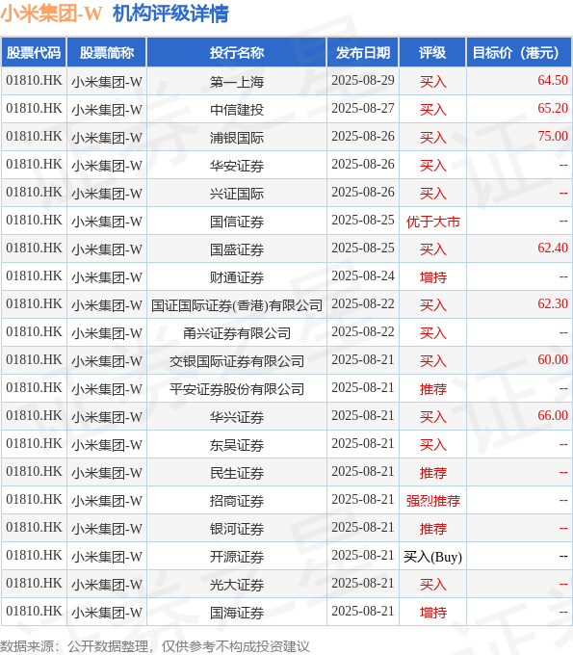Click the 华兴证券 target price 66.00
573x655 pixels.
tap(553, 416)
